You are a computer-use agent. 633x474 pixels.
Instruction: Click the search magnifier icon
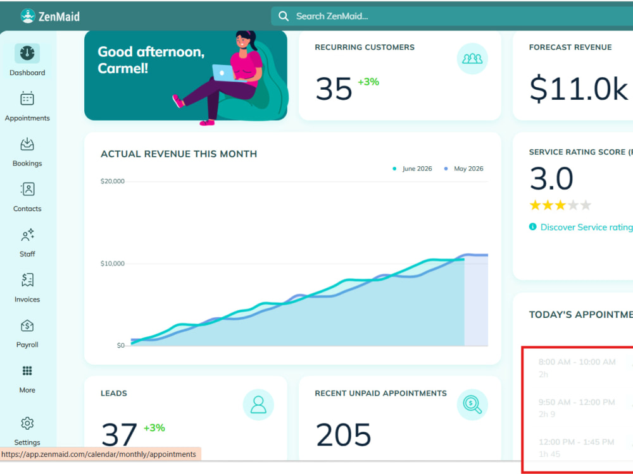pos(284,16)
